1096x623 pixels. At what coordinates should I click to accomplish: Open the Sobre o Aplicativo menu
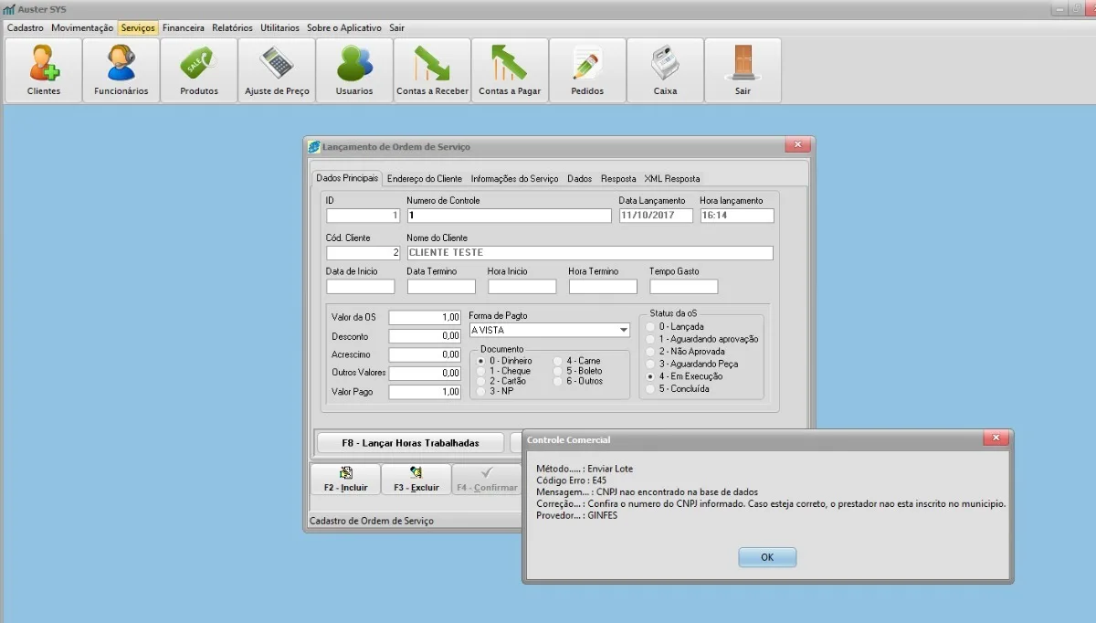click(x=344, y=28)
